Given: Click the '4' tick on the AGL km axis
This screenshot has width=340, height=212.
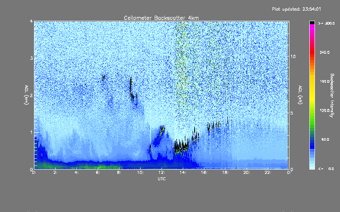Looking at the screenshot, I should point(31,21).
